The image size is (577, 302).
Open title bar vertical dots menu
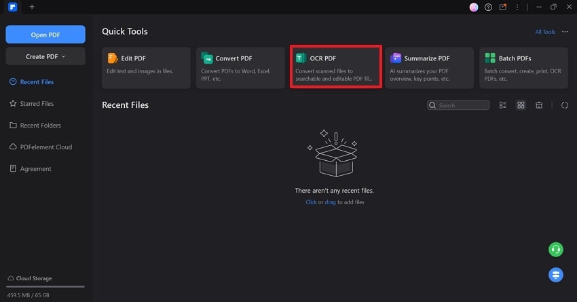point(517,7)
